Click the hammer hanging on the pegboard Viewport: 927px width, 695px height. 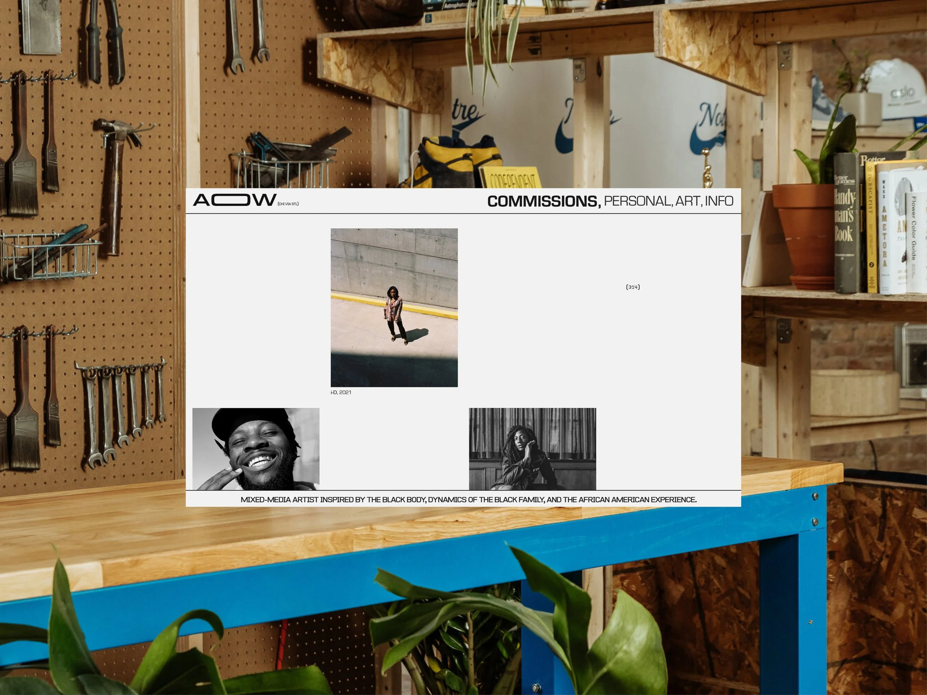tap(114, 184)
